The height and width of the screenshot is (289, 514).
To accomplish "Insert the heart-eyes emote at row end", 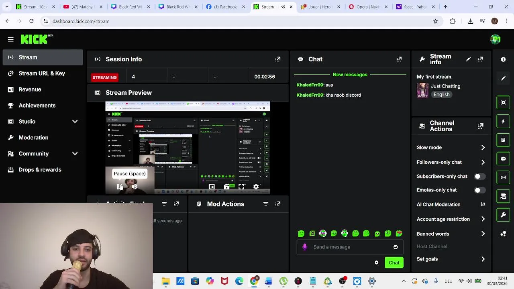I will [x=399, y=233].
